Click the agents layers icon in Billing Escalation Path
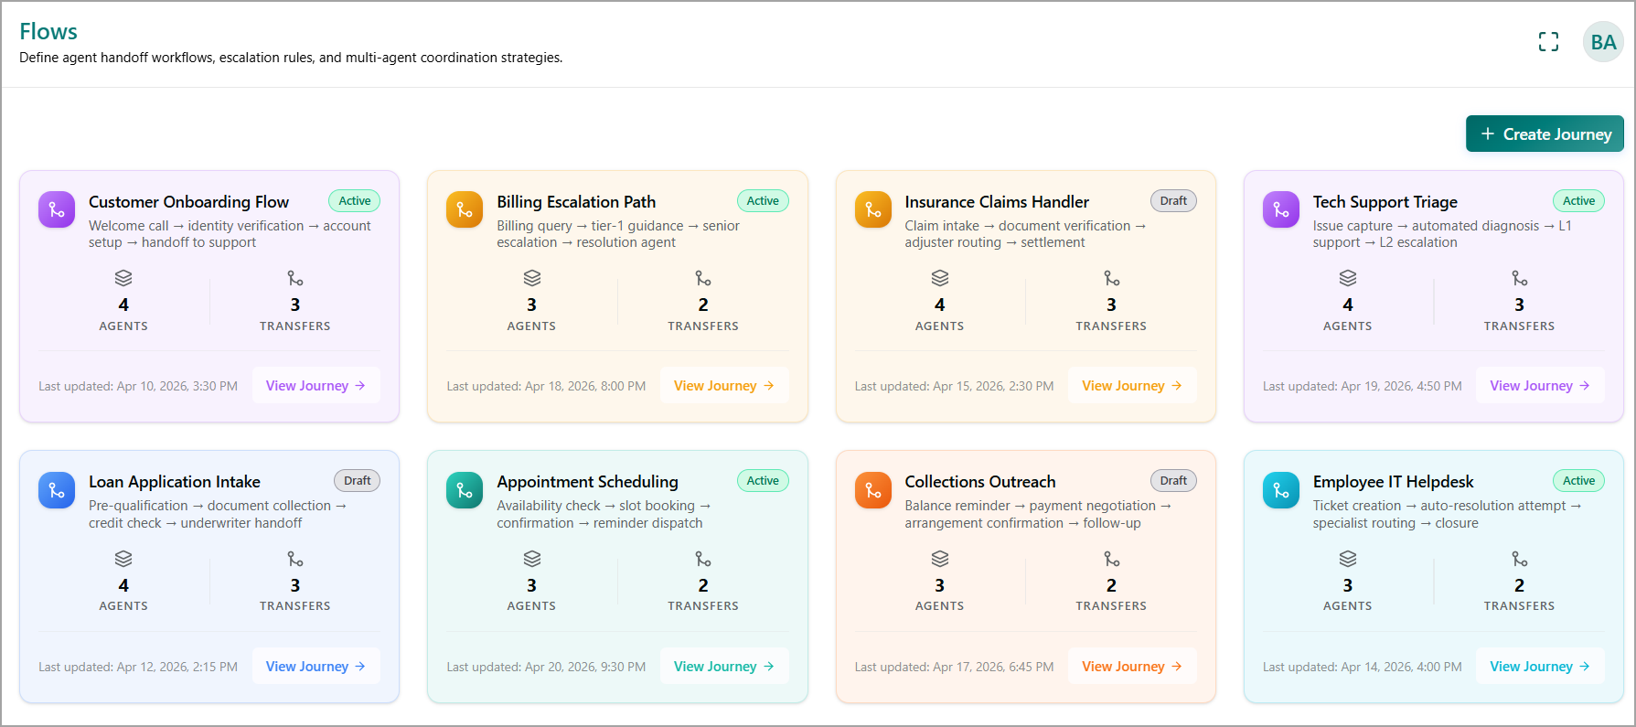Viewport: 1636px width, 727px height. point(532,278)
